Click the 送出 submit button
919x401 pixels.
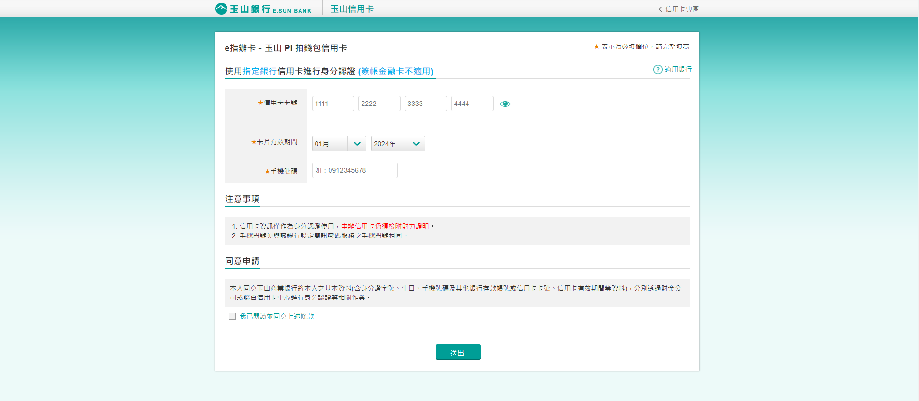point(458,352)
